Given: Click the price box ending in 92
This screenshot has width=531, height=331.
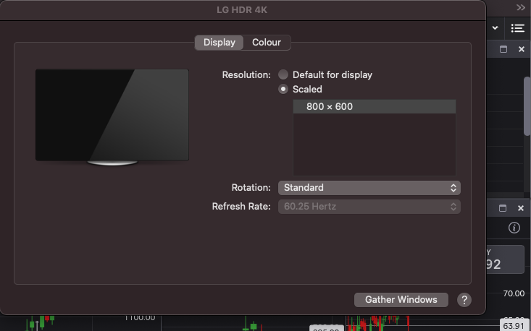Looking at the screenshot, I should [x=505, y=259].
